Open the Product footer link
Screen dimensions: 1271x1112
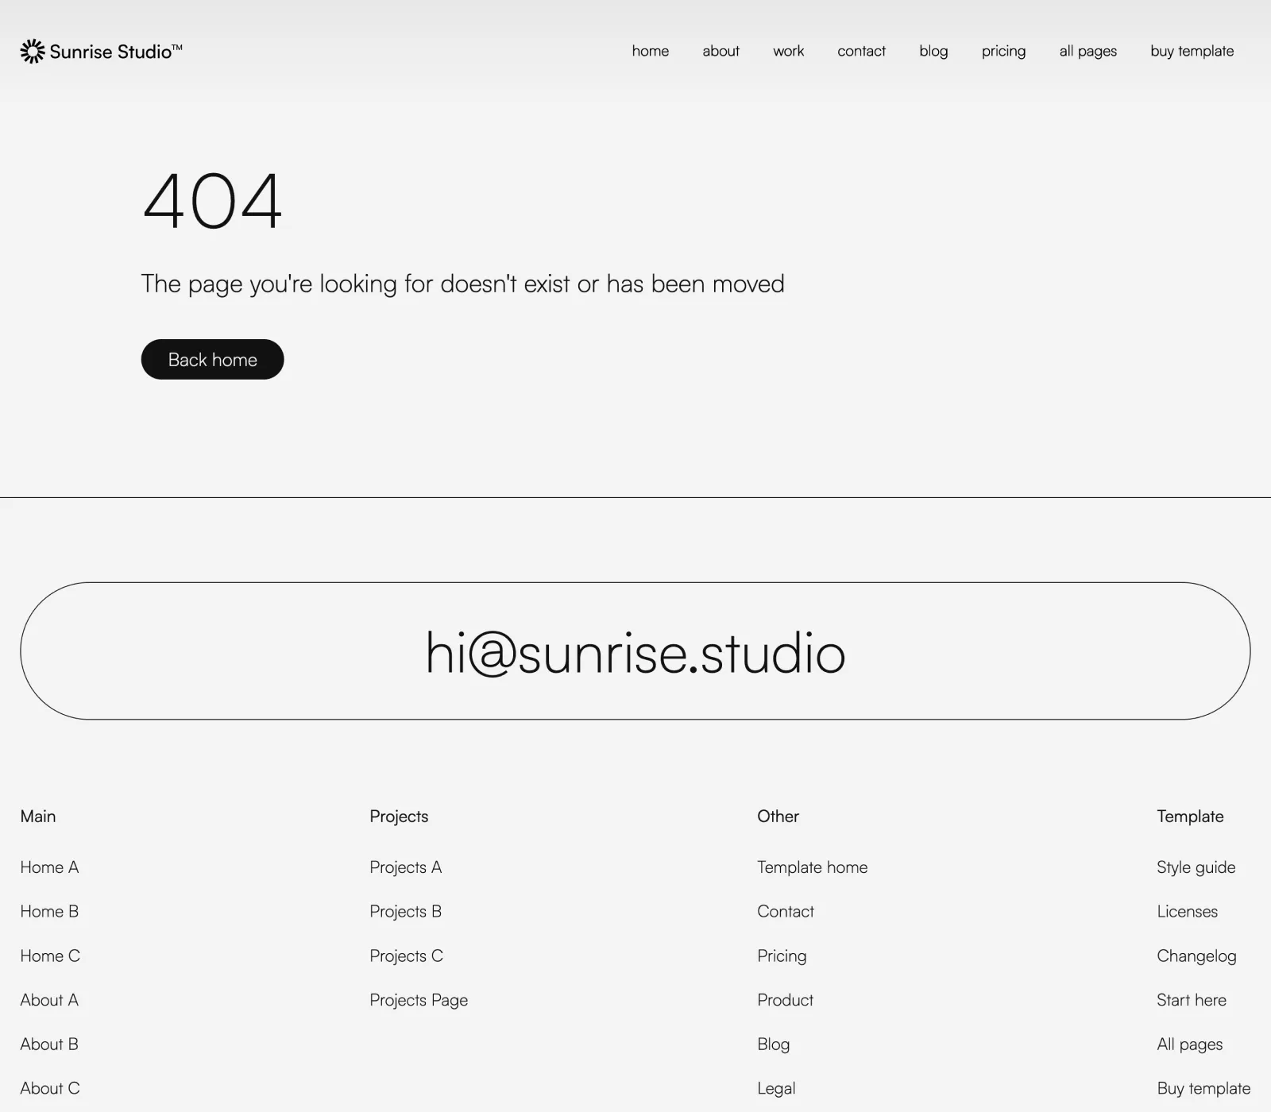[x=785, y=1000]
